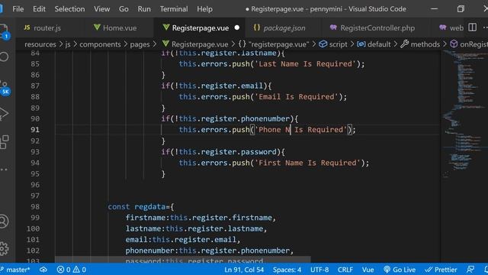
Task: Open the Extensions view
Action: (x=4, y=142)
